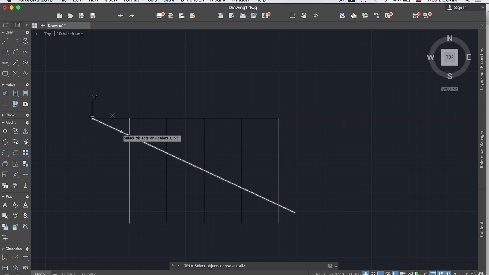The image size is (489, 275).
Task: Activate the Pan hand tool
Action: [304, 16]
